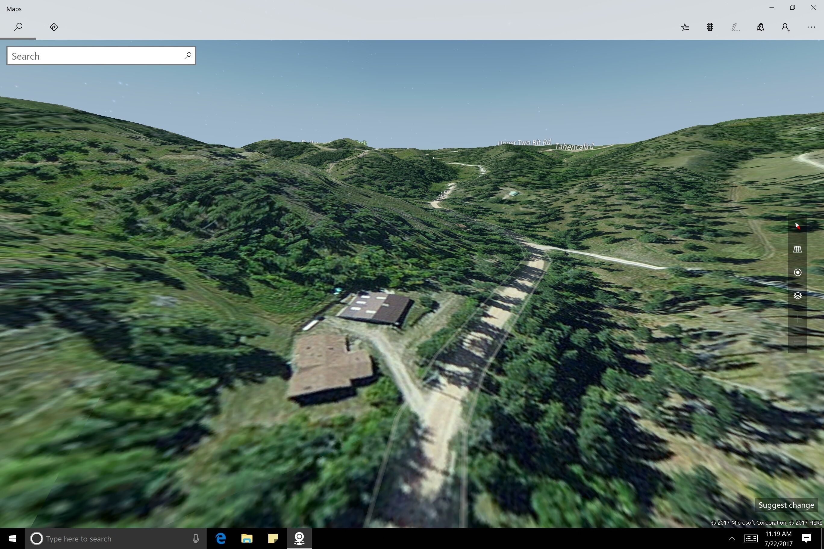Launch Microsoft Edge from taskbar
The width and height of the screenshot is (824, 549).
pyautogui.click(x=221, y=538)
